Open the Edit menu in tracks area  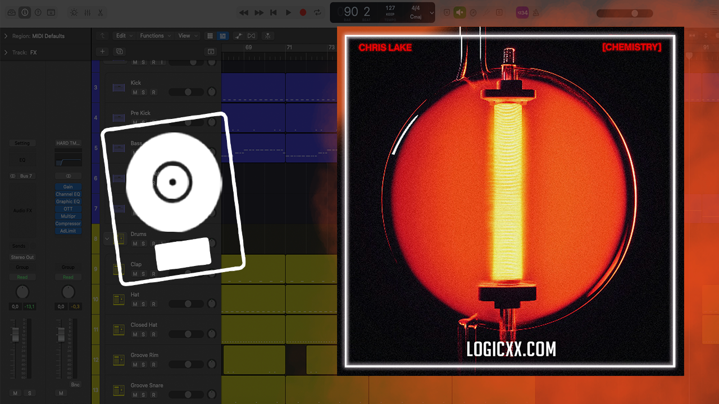click(124, 35)
